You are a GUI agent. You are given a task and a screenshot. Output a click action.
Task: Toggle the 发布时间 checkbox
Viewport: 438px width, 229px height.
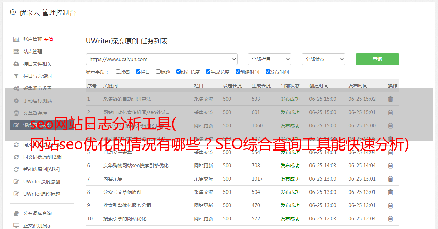point(268,72)
